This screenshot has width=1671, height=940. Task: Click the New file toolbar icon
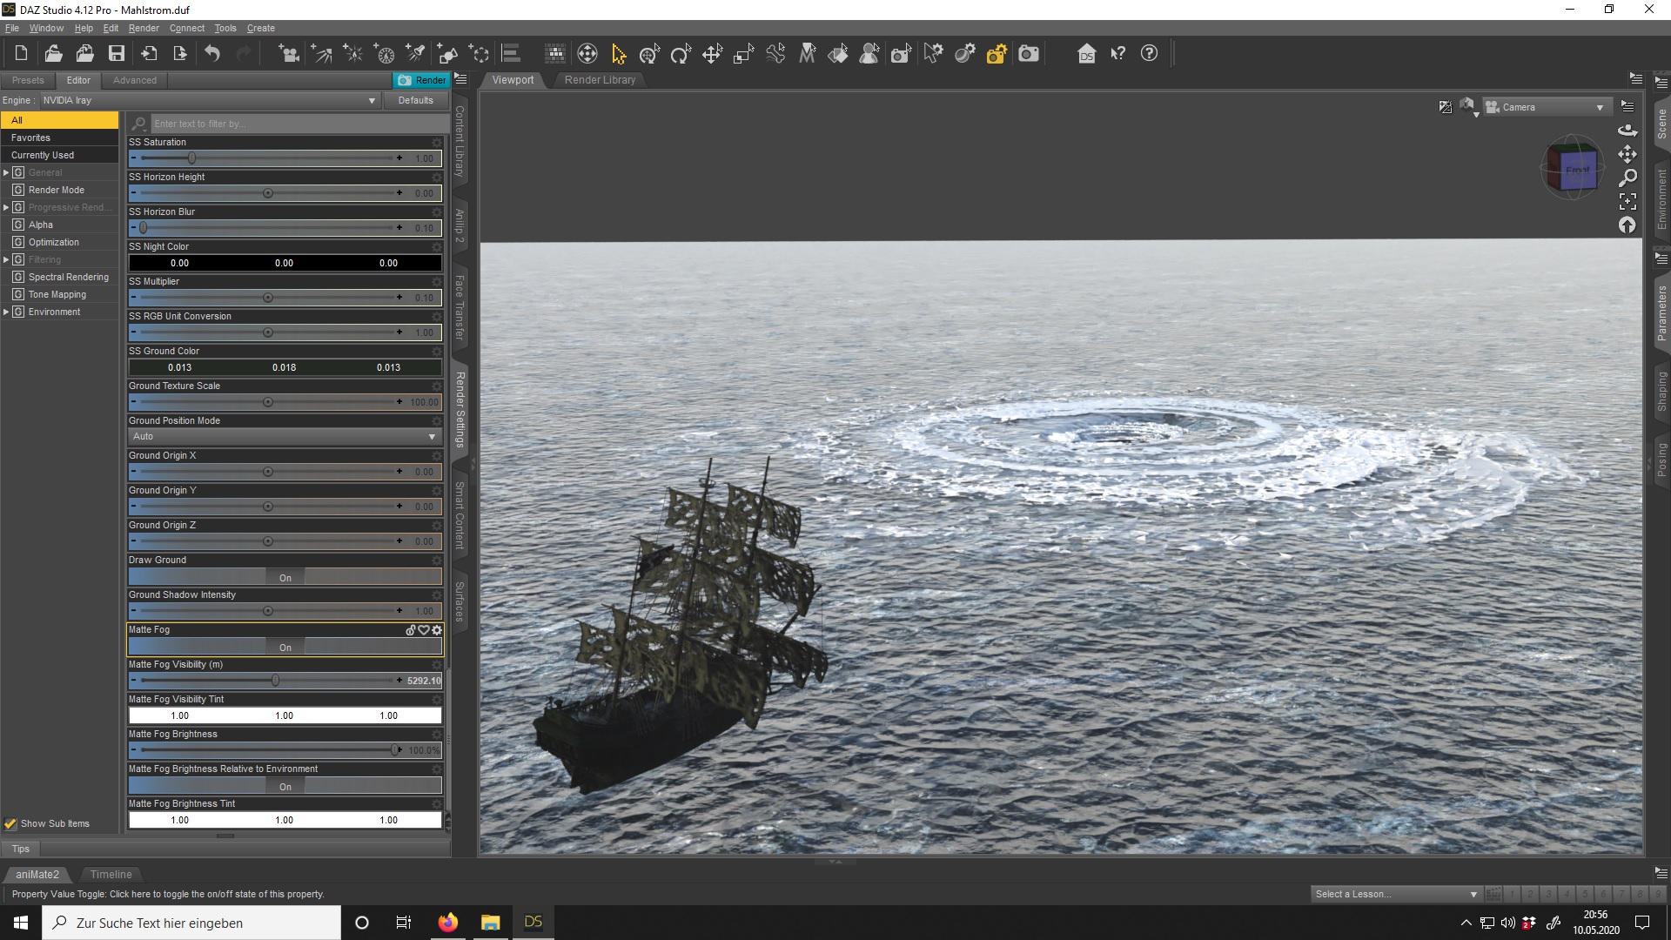pyautogui.click(x=21, y=54)
